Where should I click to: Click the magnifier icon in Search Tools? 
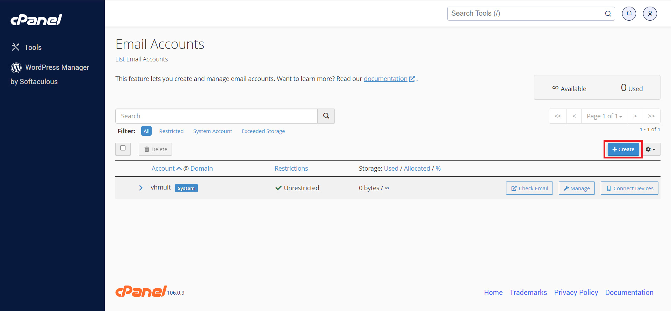(x=608, y=14)
